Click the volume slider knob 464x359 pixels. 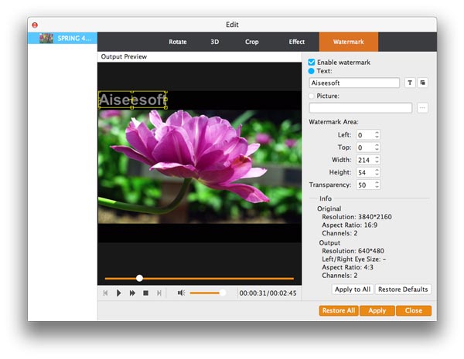point(222,293)
